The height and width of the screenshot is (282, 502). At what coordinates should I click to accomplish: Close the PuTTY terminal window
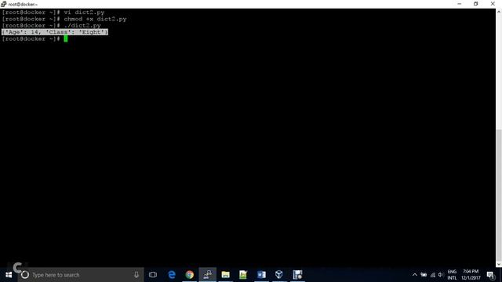(493, 4)
